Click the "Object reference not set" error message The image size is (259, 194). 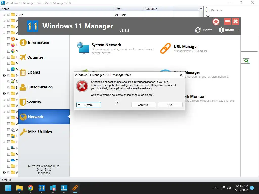[122, 95]
